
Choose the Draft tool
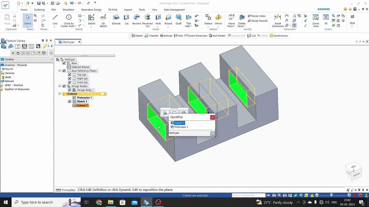pos(179,19)
